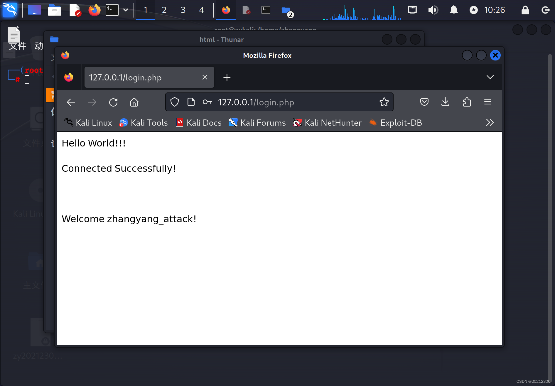555x386 pixels.
Task: Switch to workspace 1
Action: coord(145,10)
